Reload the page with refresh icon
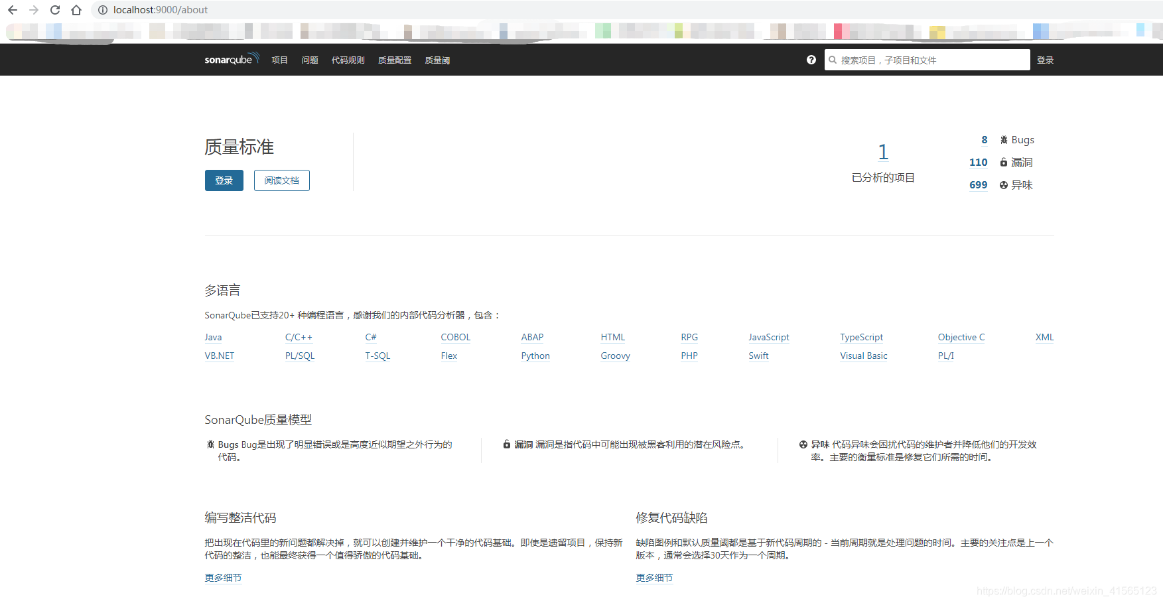Image resolution: width=1163 pixels, height=603 pixels. point(55,10)
